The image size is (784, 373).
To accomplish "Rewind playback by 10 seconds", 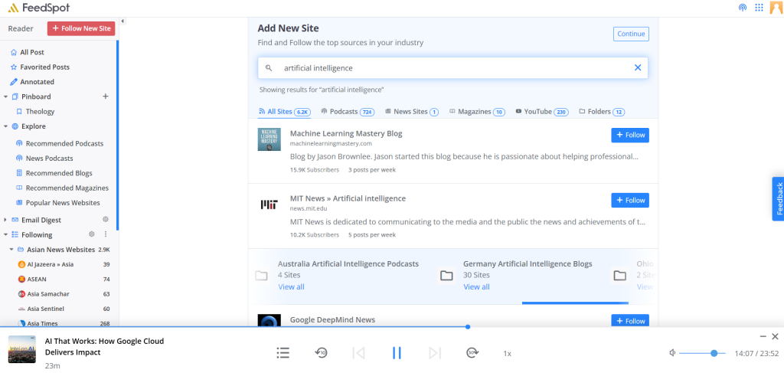I will tap(322, 353).
